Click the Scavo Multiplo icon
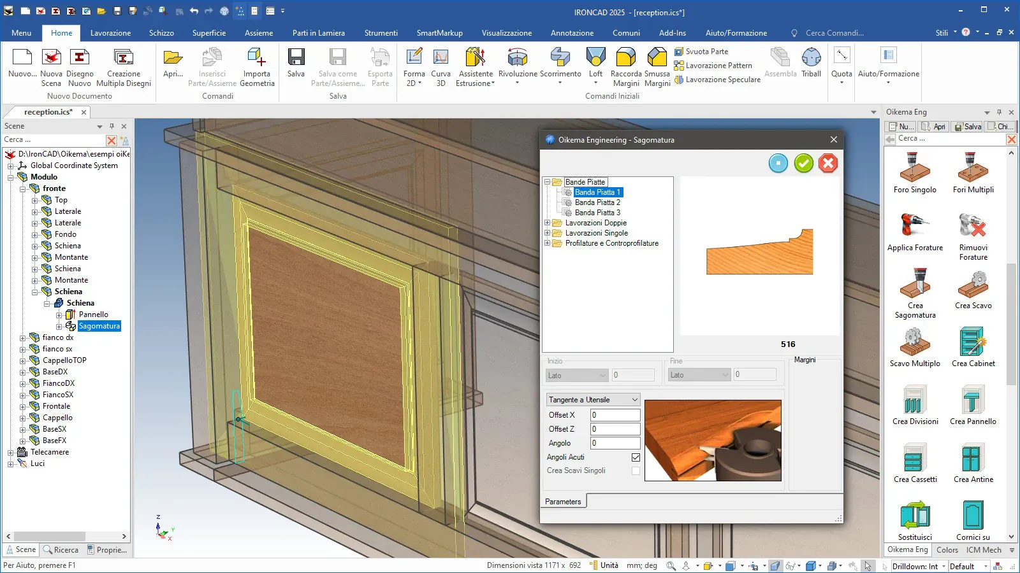Viewport: 1020px width, 573px height. point(915,342)
